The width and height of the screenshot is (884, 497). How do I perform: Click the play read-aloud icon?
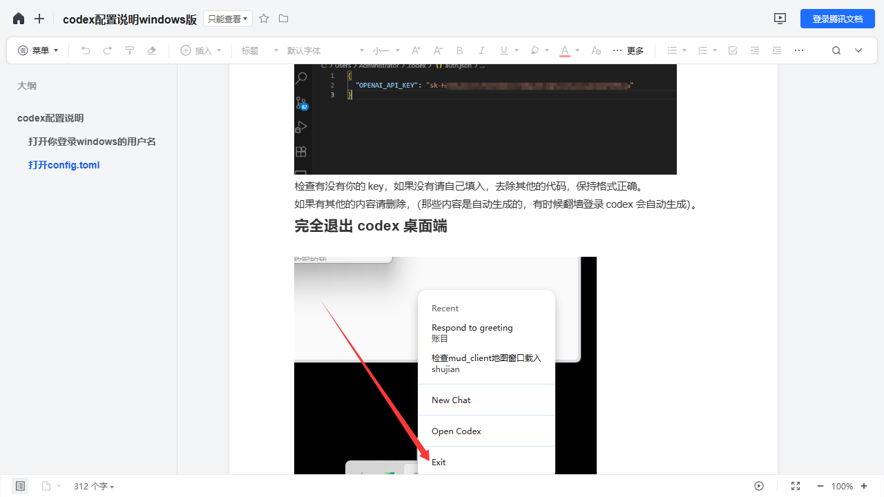pos(759,486)
